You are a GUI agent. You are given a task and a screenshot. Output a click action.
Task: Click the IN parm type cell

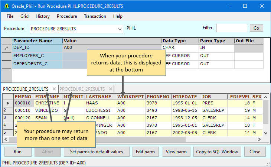[x=216, y=47]
